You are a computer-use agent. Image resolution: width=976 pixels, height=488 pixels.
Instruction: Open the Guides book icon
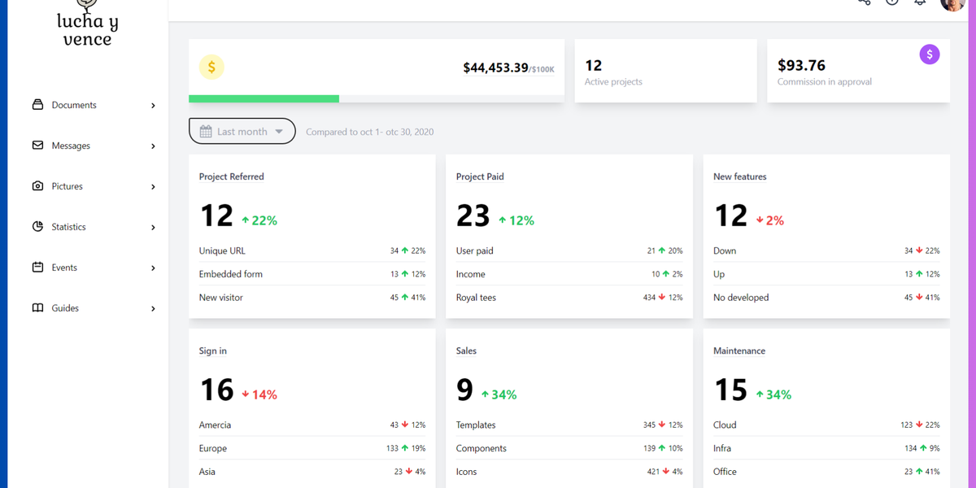(37, 307)
